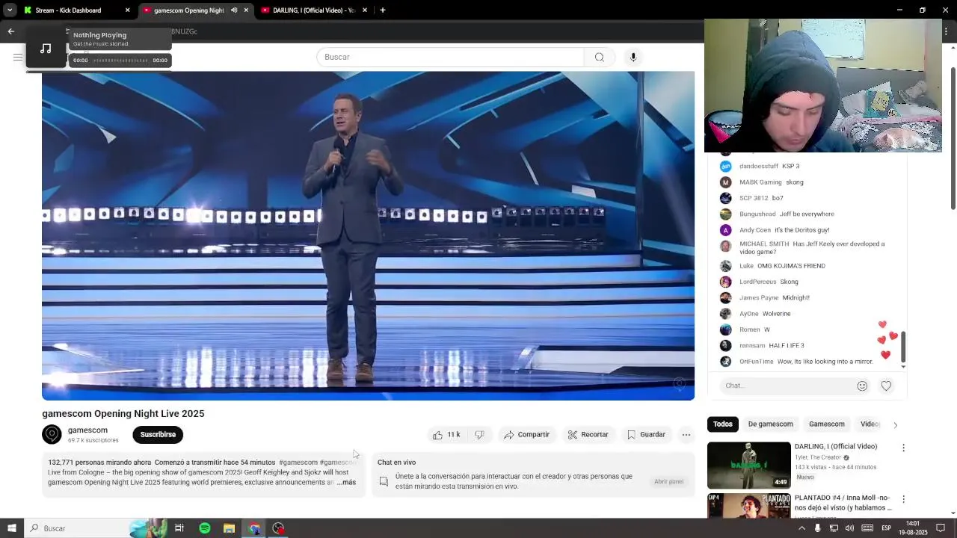
Task: Click the live chat scrollbar
Action: click(903, 348)
